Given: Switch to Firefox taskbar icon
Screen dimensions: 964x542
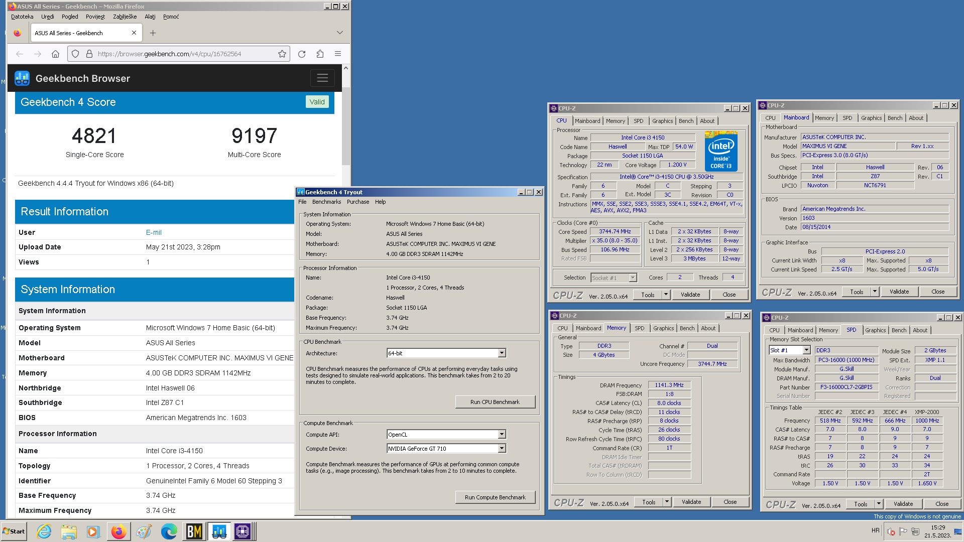Looking at the screenshot, I should tap(118, 531).
